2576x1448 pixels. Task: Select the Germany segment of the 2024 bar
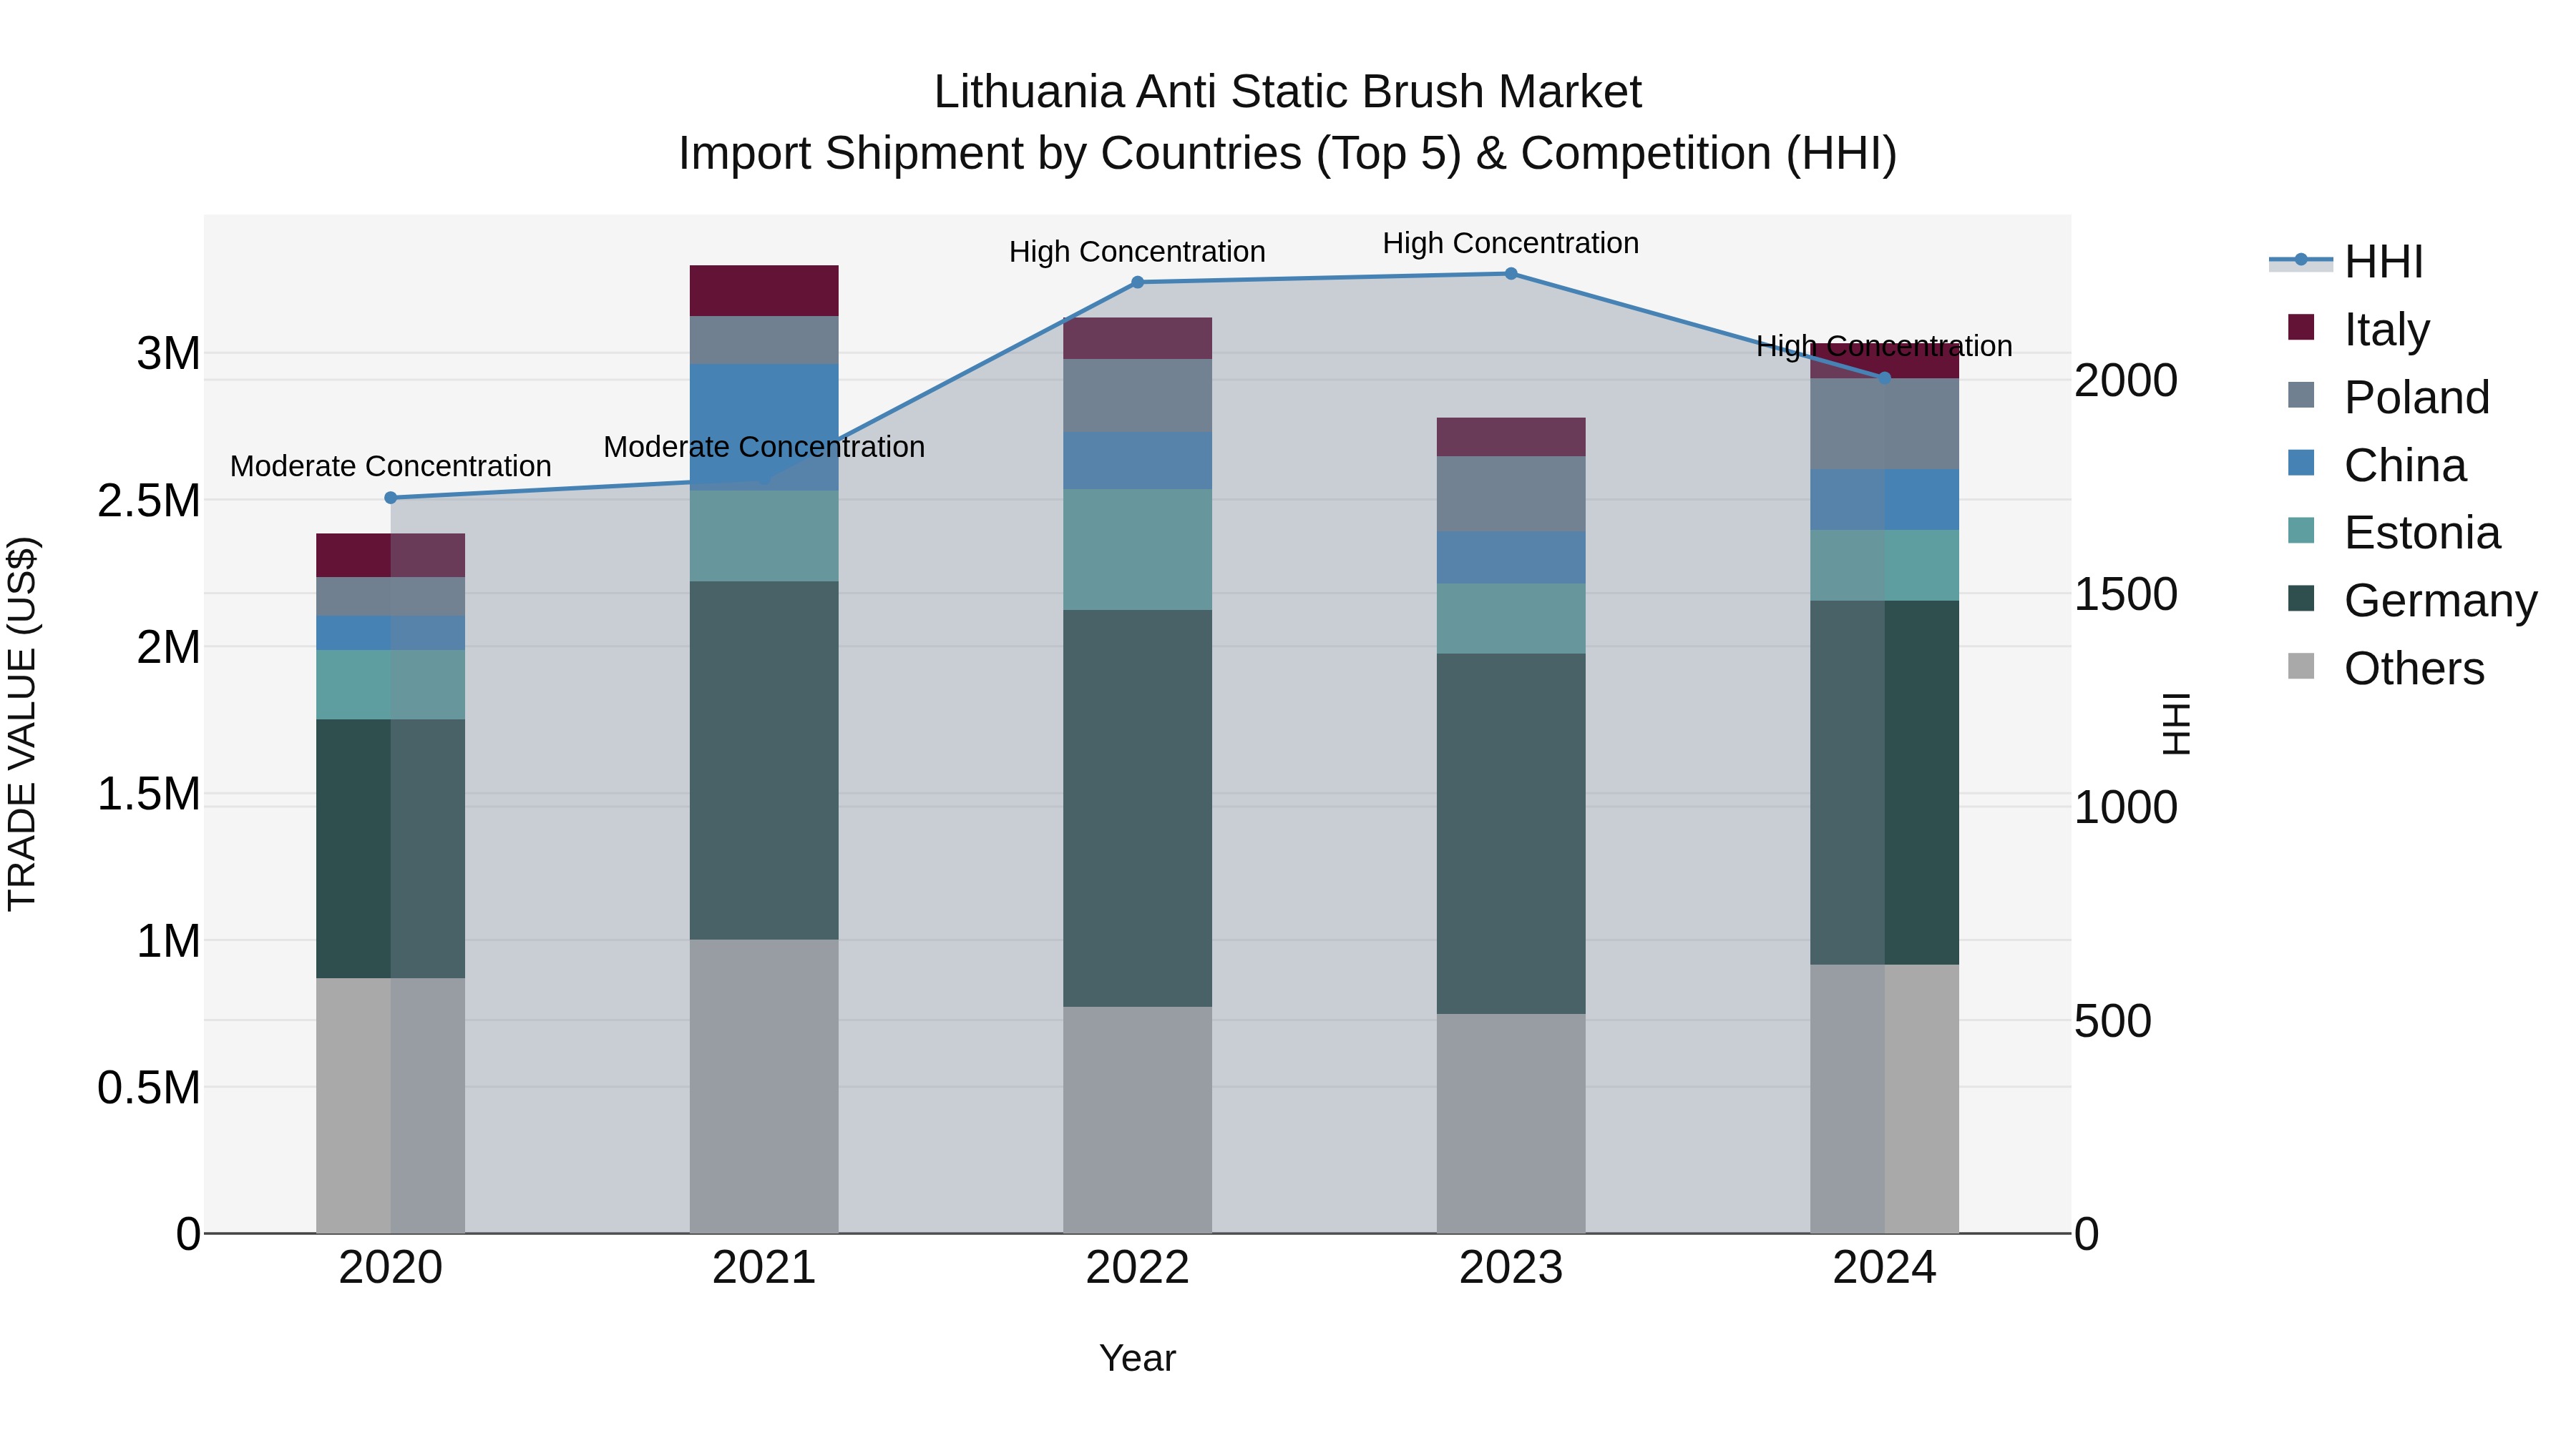coord(1885,782)
